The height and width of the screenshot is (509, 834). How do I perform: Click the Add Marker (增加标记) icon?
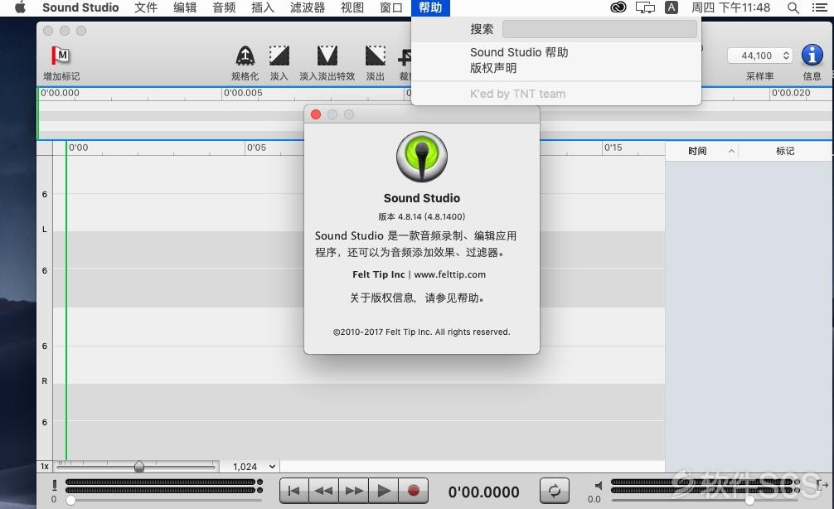pyautogui.click(x=61, y=56)
